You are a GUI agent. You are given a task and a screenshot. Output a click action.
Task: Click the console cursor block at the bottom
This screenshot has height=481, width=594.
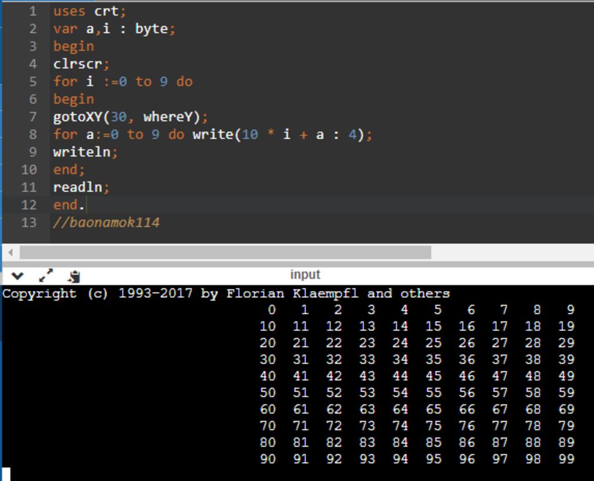point(6,474)
